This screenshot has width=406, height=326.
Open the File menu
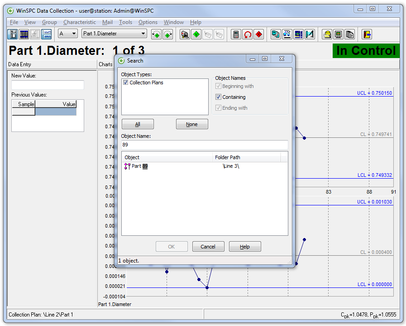pos(14,22)
